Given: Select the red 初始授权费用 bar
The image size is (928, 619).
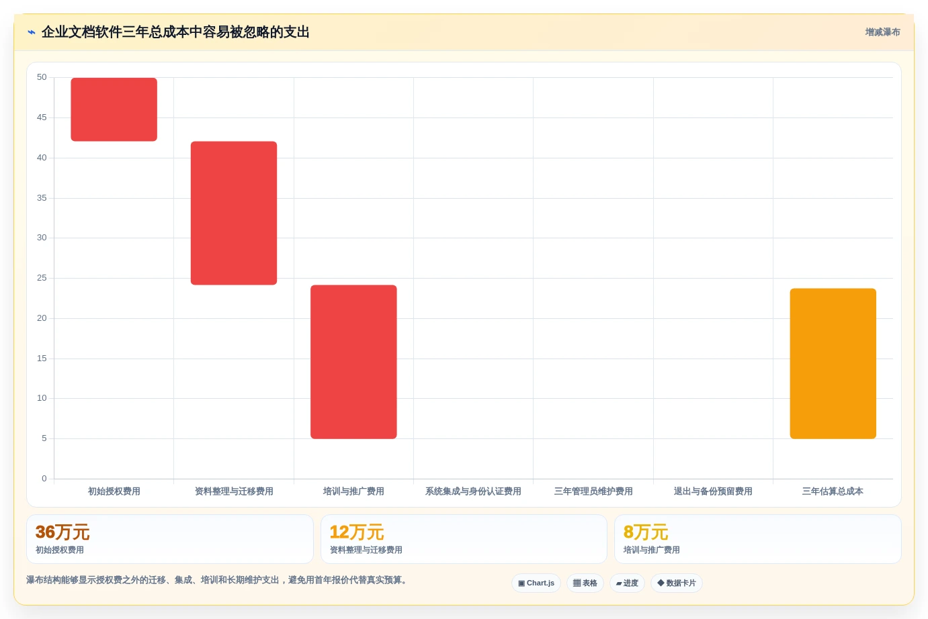Looking at the screenshot, I should coord(114,109).
